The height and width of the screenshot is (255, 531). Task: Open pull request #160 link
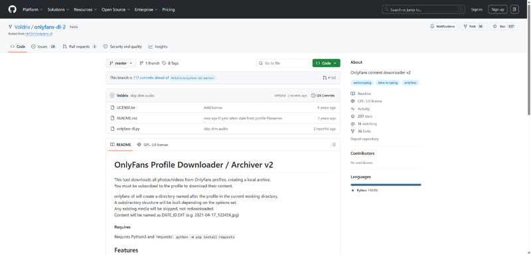pos(329,78)
